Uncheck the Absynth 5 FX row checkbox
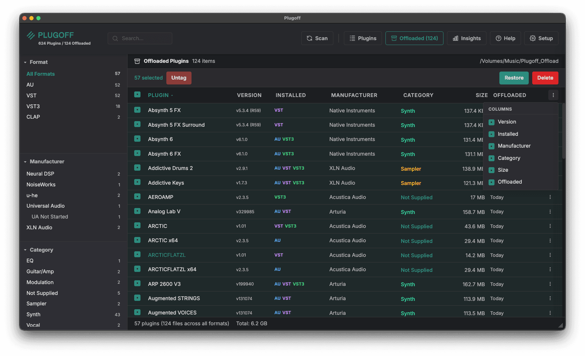585x356 pixels. tap(137, 110)
